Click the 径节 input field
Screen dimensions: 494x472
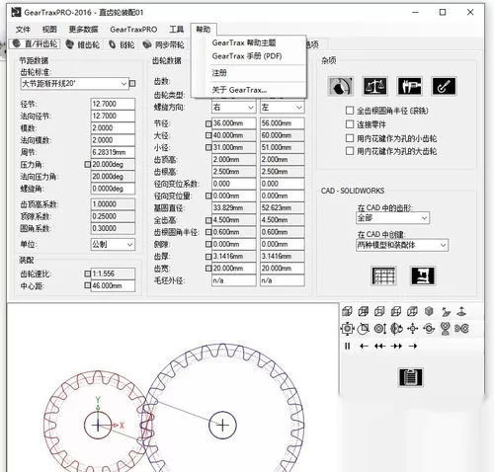(x=113, y=104)
